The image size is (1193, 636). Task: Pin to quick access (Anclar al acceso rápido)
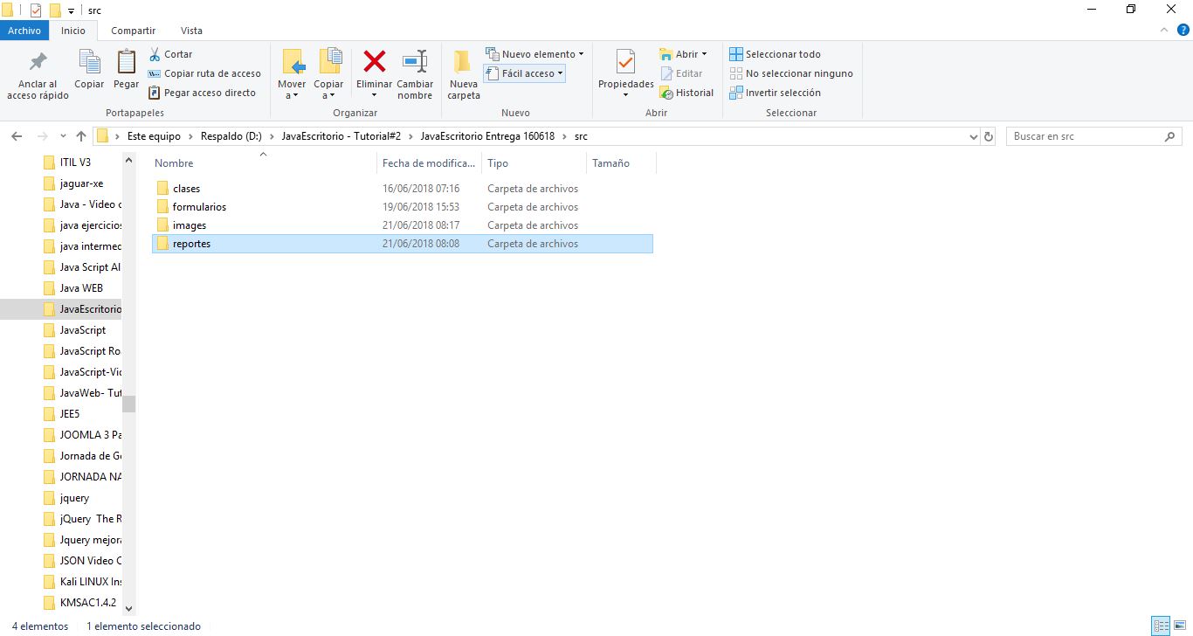click(x=38, y=74)
